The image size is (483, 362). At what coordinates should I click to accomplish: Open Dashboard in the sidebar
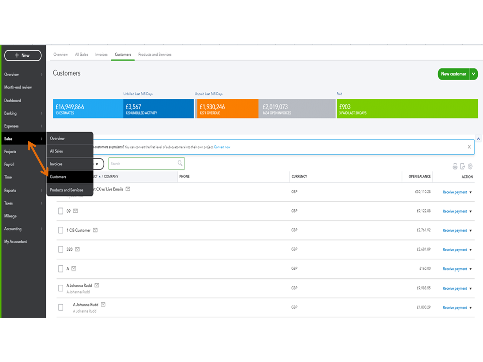click(x=12, y=101)
